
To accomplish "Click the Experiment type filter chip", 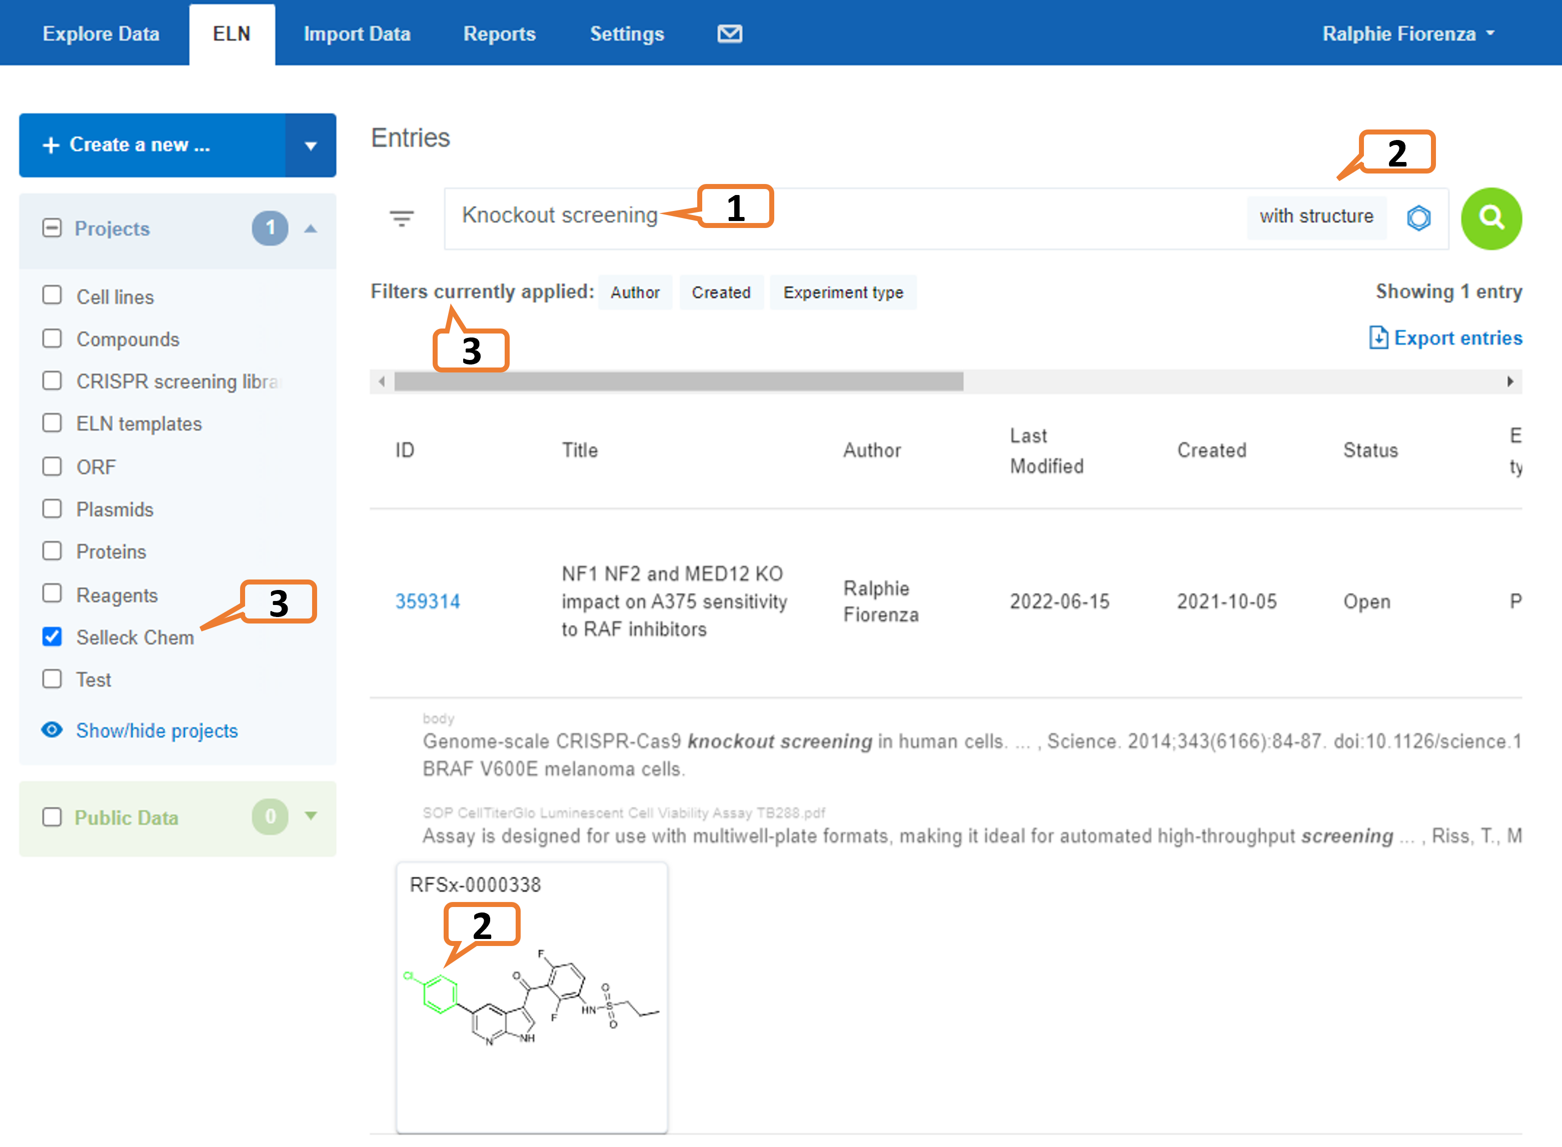I will tap(843, 292).
